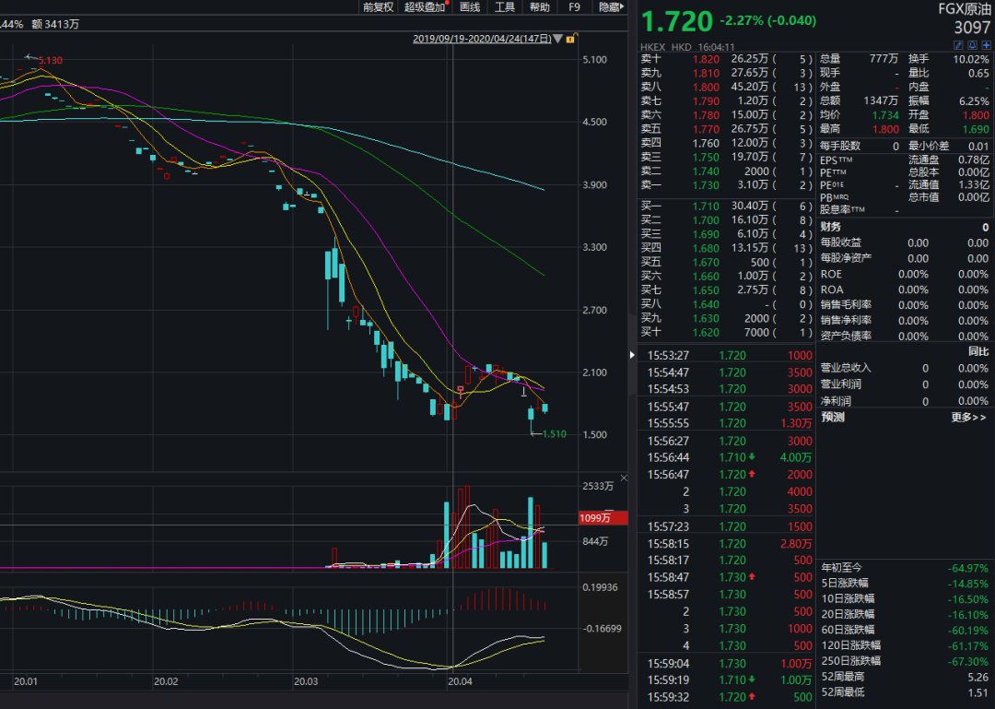The width and height of the screenshot is (995, 709).
Task: Click the 15:58:15 trade row with 2.80万
Action: [729, 544]
